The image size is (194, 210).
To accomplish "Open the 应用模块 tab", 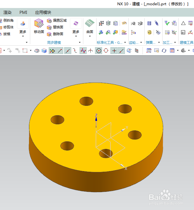I will 43,12.
